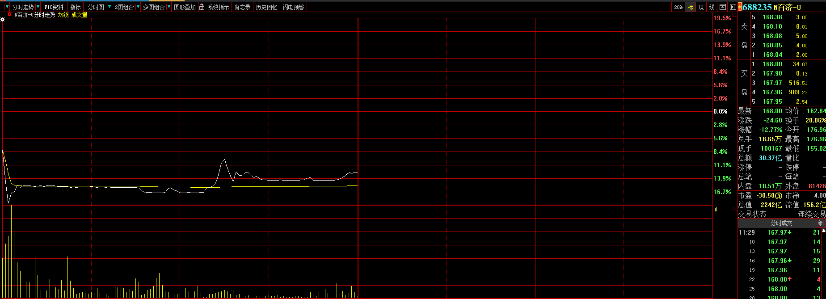Click the 闪电预警 button

(x=293, y=7)
